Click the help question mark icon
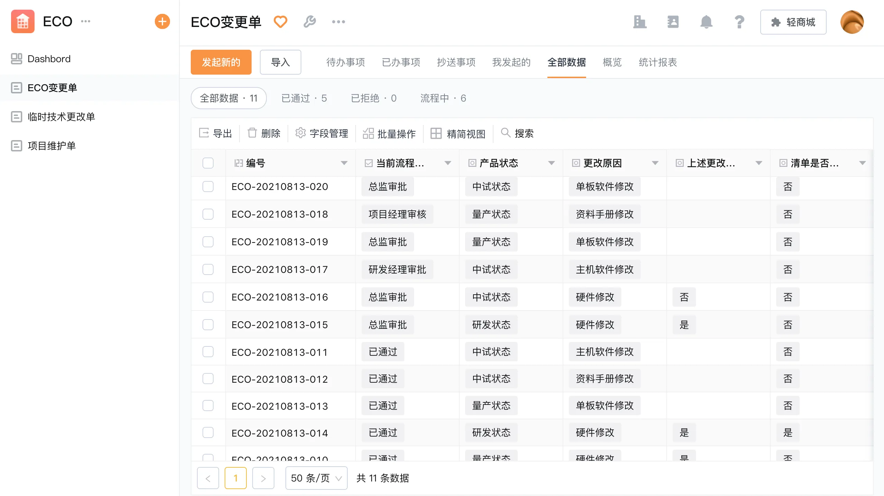Screen dimensions: 884x496 click(x=739, y=22)
